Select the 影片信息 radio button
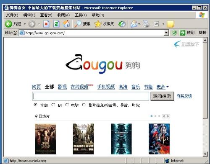The height and width of the screenshot is (164, 210). (x=84, y=105)
